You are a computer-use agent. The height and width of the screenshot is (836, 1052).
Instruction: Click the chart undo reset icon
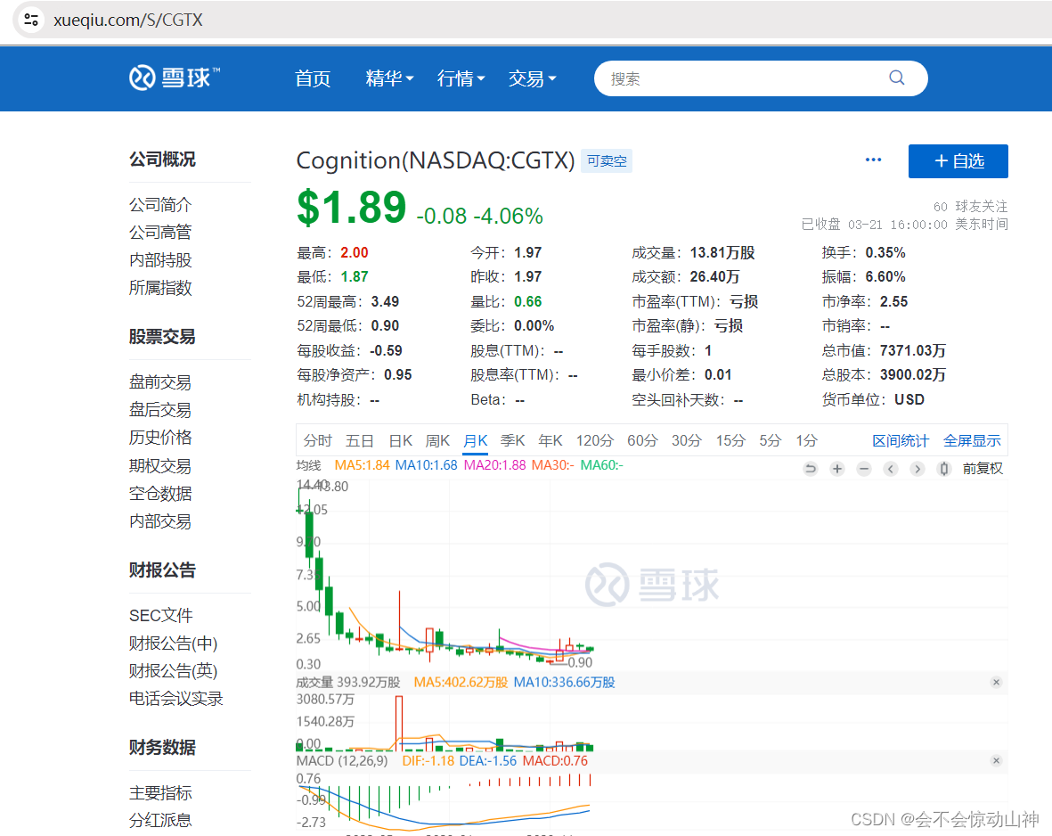tap(811, 469)
